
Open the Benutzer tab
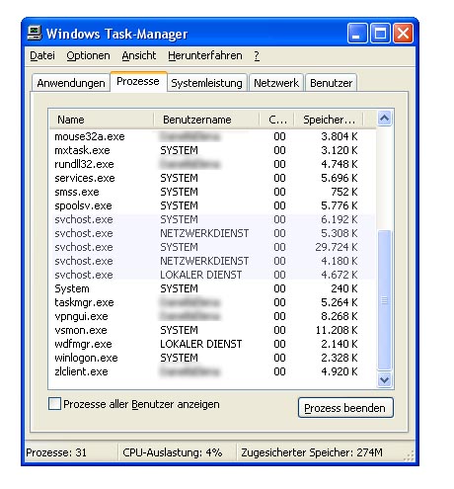point(331,83)
